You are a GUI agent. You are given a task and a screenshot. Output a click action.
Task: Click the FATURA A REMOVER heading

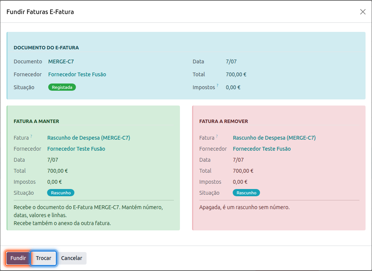point(224,121)
